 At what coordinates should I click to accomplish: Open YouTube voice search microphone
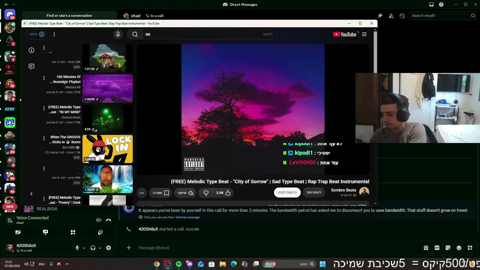point(118,34)
